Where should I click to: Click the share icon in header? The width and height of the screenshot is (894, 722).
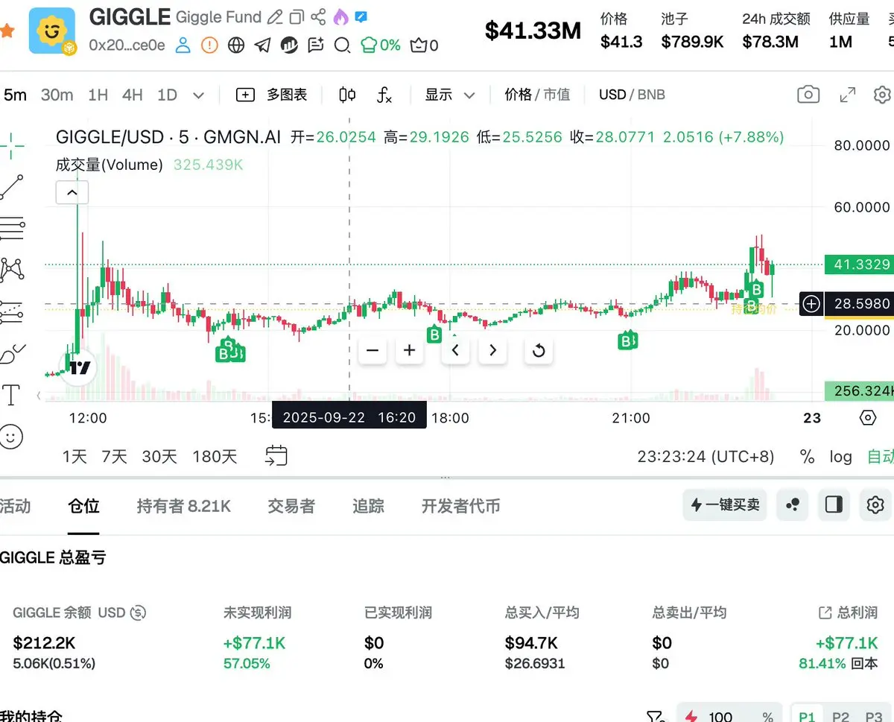click(318, 16)
